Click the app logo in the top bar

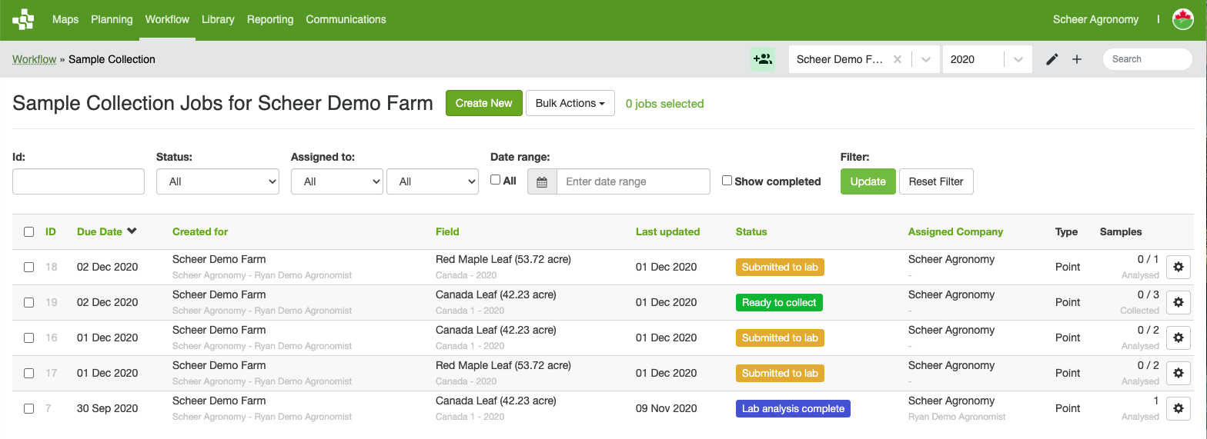pos(23,19)
